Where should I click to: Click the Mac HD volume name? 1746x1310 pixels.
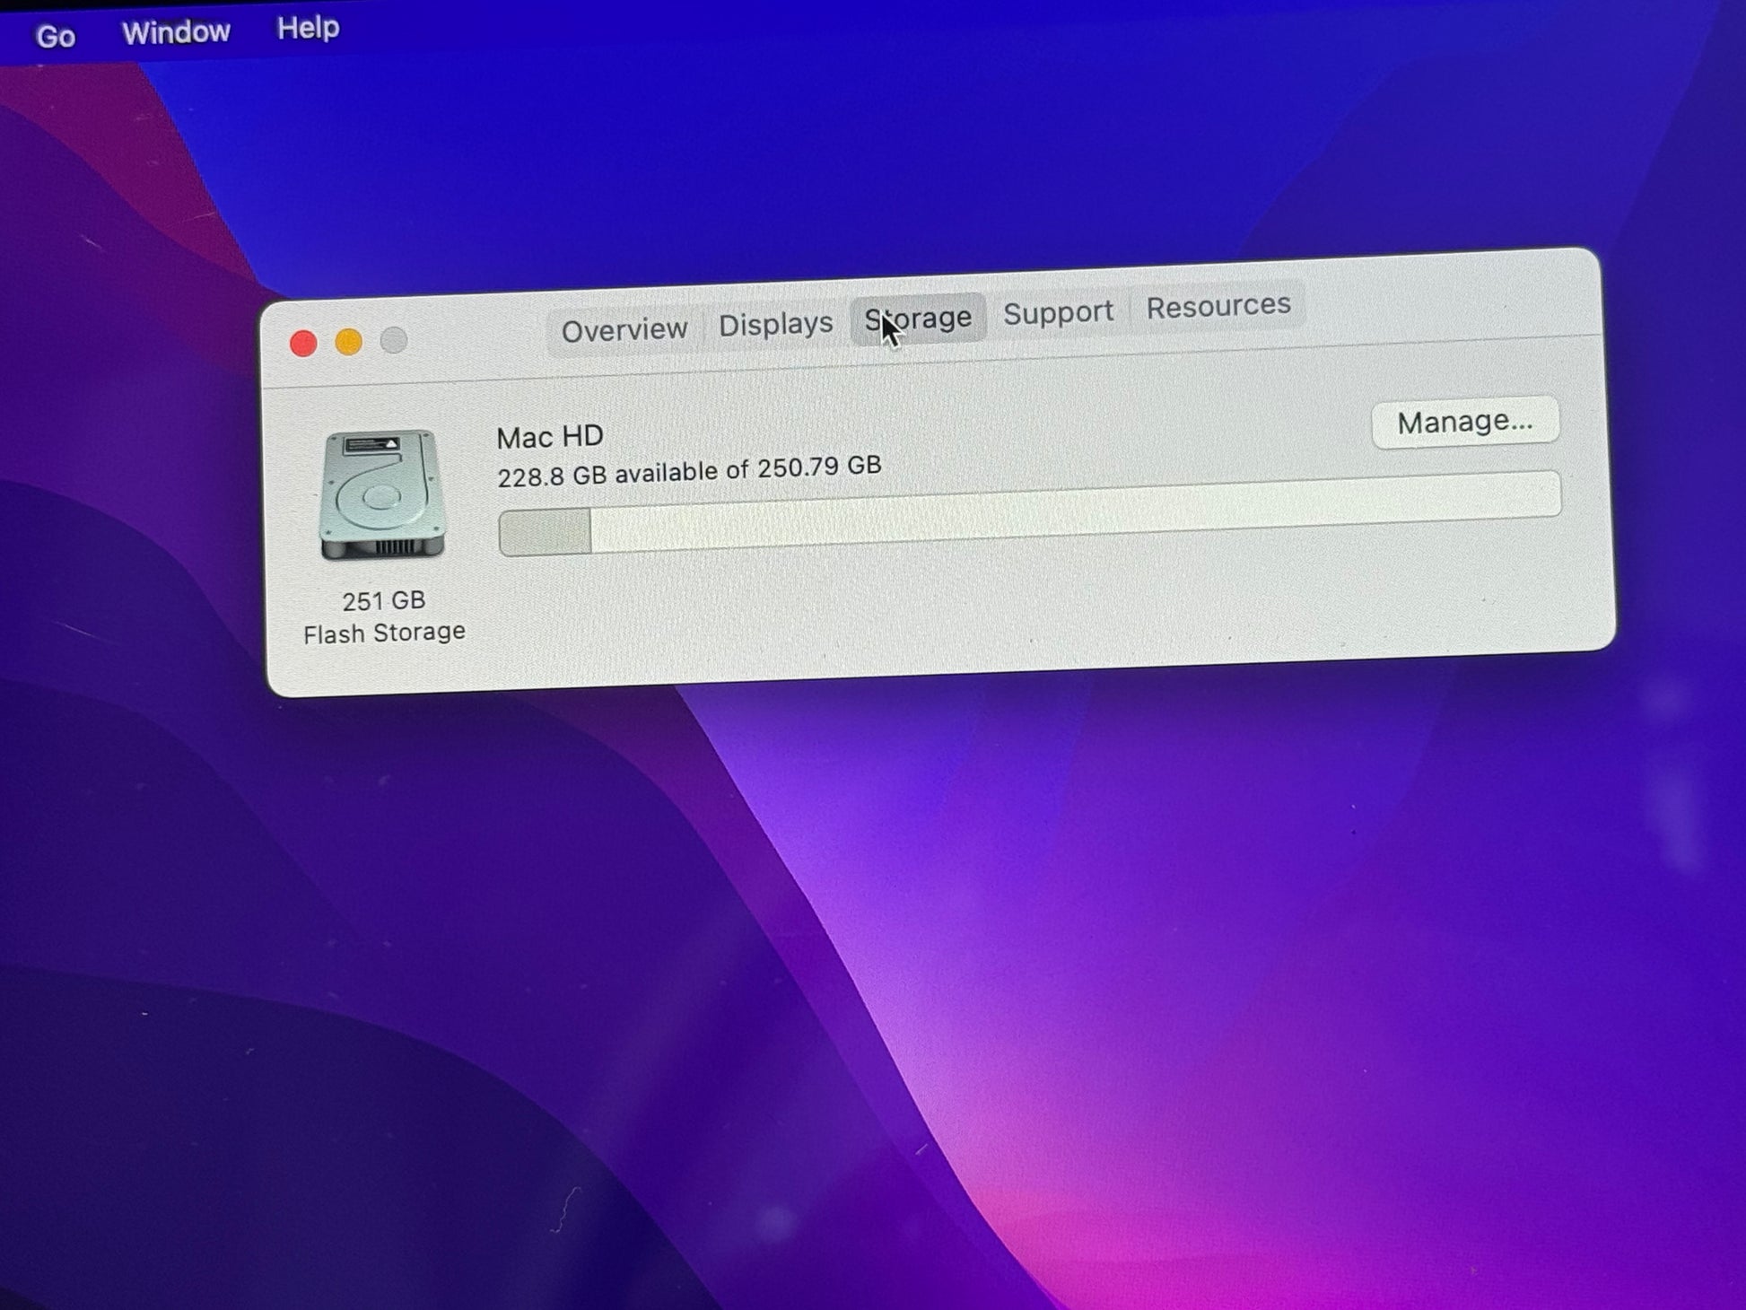click(x=550, y=437)
